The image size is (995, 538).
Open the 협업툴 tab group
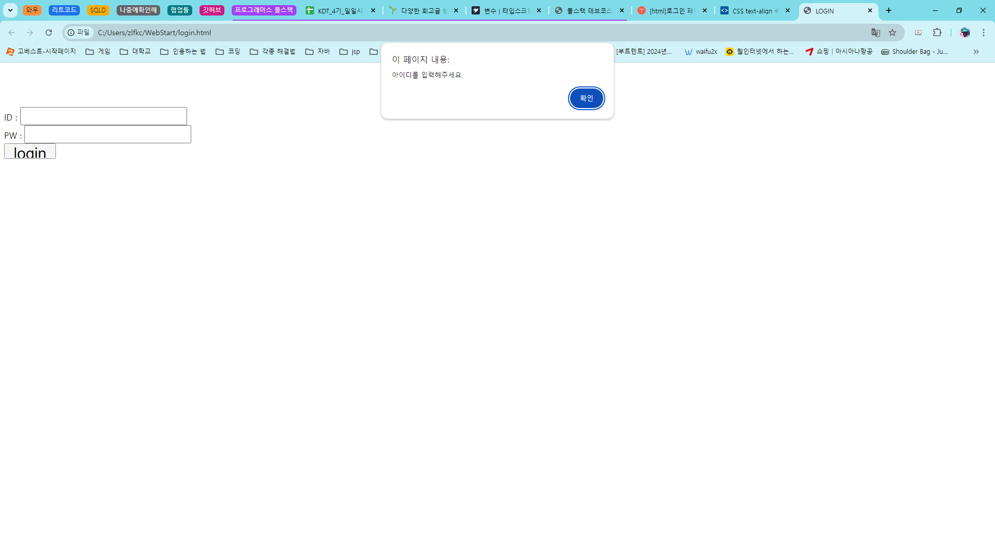[x=180, y=10]
